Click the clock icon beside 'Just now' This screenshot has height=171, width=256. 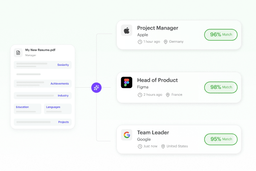tap(140, 146)
